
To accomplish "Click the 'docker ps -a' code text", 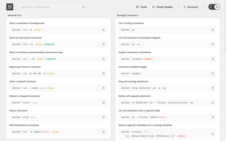I will (130, 44).
